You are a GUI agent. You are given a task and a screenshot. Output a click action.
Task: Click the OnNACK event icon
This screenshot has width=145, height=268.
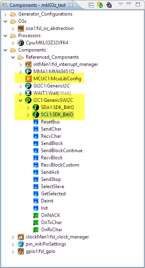[35, 215]
